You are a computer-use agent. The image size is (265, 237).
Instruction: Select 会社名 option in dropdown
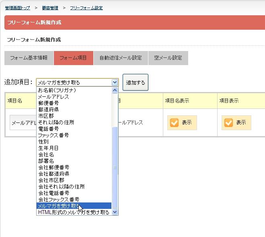pyautogui.click(x=46, y=155)
